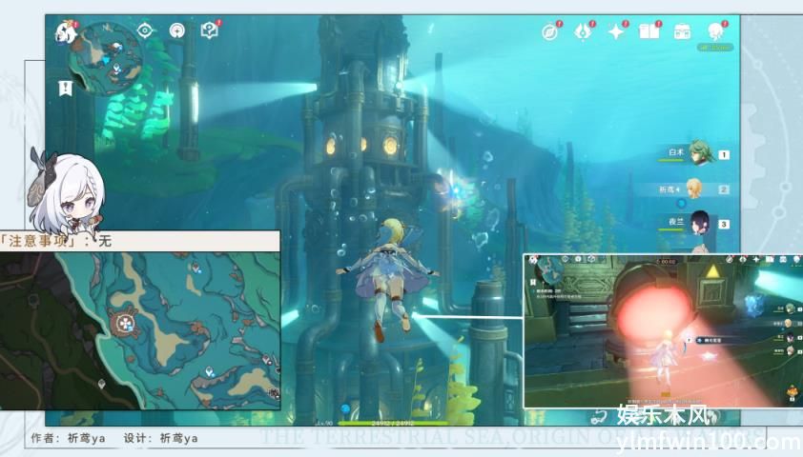Open the compass events icon
This screenshot has width=803, height=457.
pyautogui.click(x=550, y=31)
